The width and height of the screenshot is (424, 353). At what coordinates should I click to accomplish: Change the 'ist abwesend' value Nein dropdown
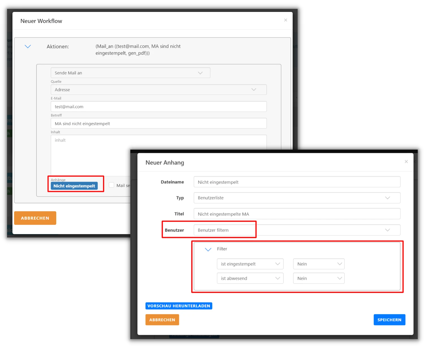(x=319, y=278)
